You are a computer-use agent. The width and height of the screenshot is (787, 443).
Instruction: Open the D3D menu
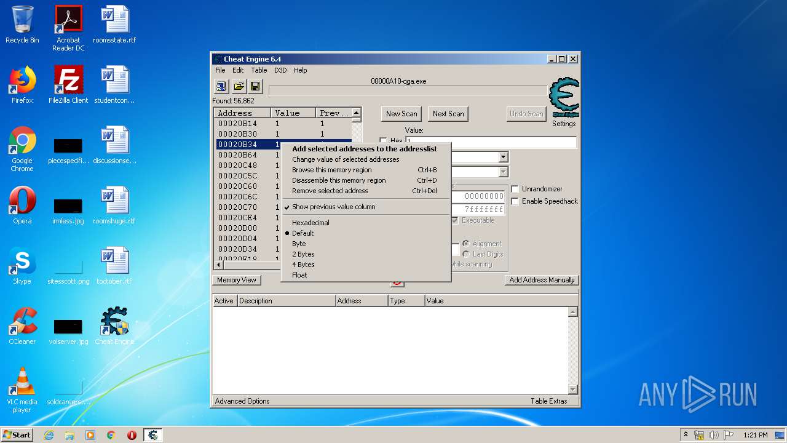[x=280, y=70]
